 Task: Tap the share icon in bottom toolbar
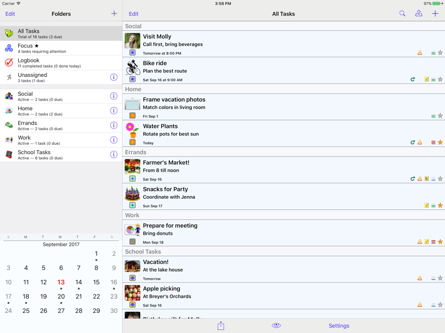coord(221,326)
